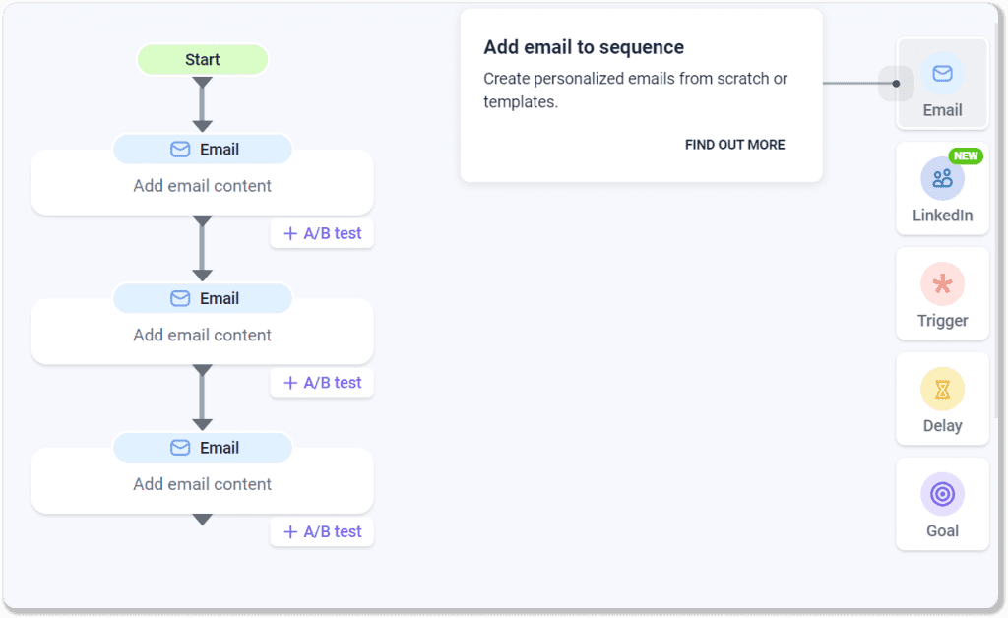The height and width of the screenshot is (618, 1008).
Task: Click the Start node of the sequence
Action: point(202,59)
